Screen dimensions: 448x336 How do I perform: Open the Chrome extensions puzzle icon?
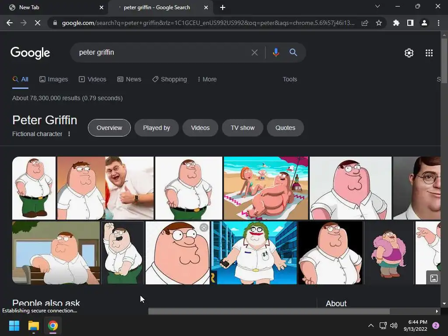click(x=396, y=23)
